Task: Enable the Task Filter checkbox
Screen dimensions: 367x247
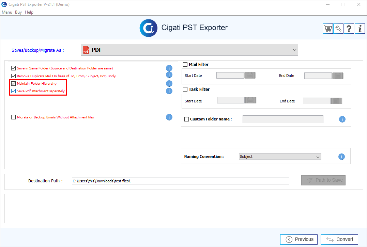Action: coord(185,89)
